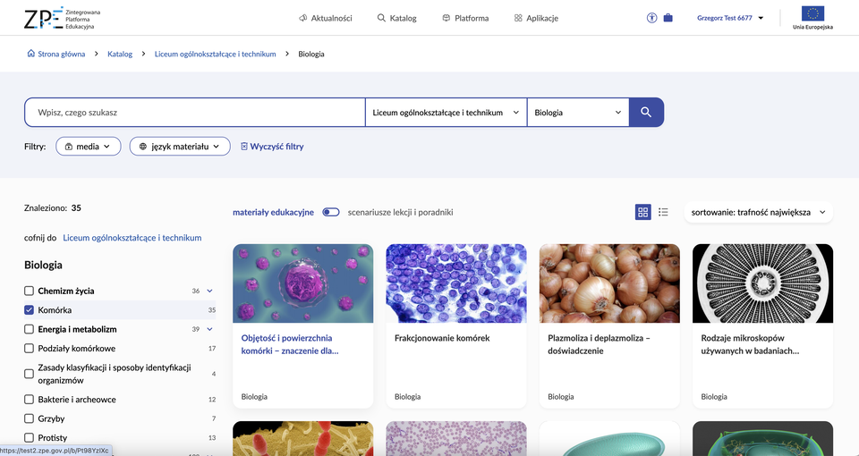
Task: Switch to list view layout
Action: coord(663,212)
